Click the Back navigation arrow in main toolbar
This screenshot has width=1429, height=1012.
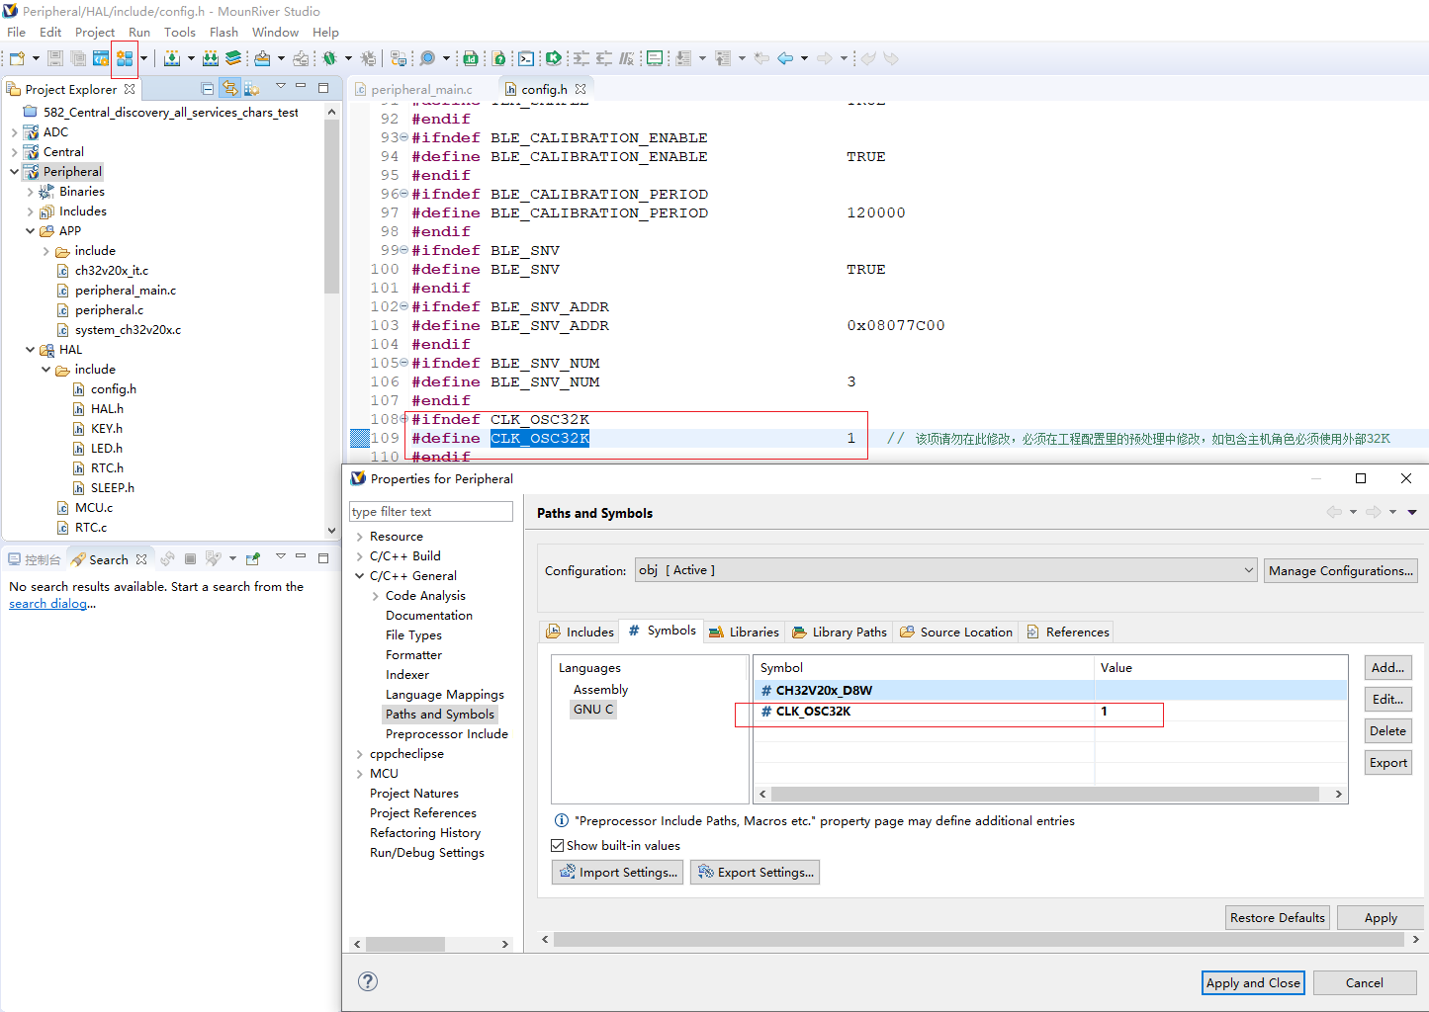(x=785, y=58)
